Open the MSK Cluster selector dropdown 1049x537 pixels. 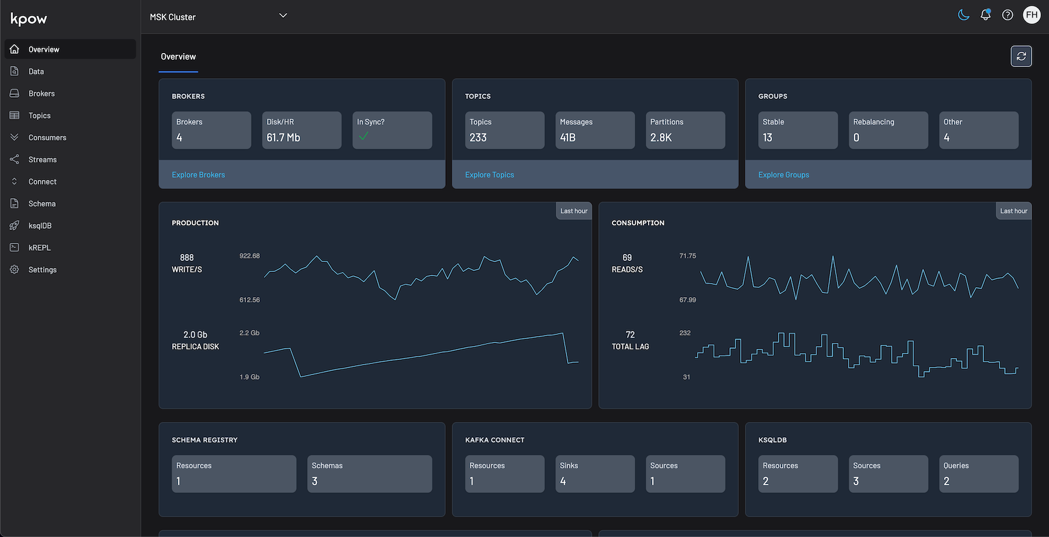(x=219, y=16)
